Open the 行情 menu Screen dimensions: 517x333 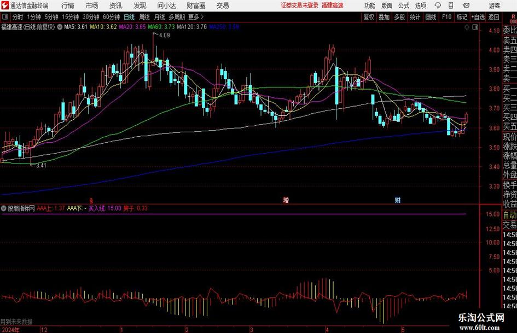point(68,5)
